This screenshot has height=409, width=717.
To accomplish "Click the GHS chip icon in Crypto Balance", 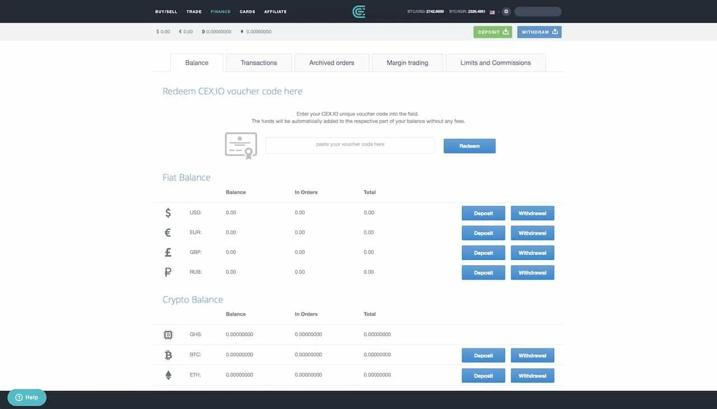I will (x=167, y=335).
